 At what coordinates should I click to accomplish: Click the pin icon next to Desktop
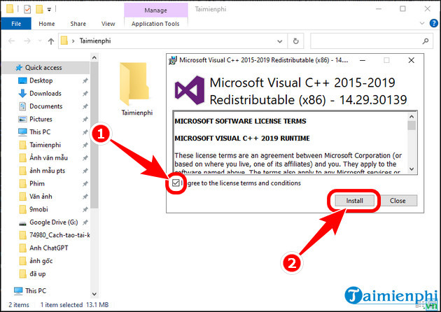point(85,81)
